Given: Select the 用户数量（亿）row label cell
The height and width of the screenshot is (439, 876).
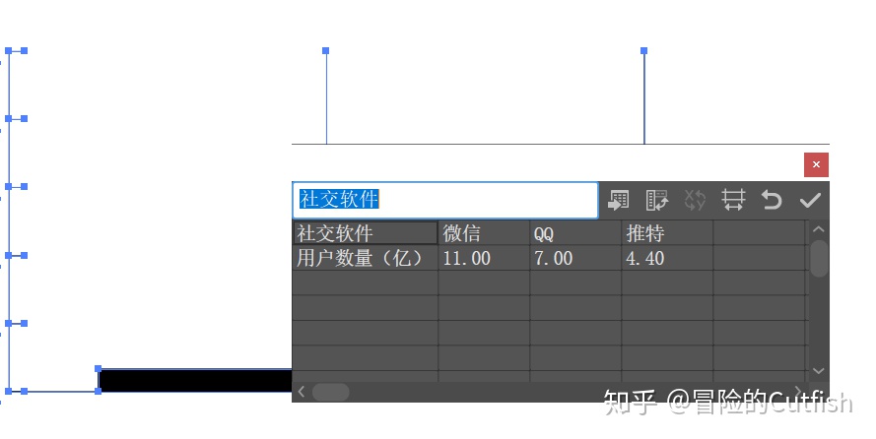Looking at the screenshot, I should (x=366, y=258).
